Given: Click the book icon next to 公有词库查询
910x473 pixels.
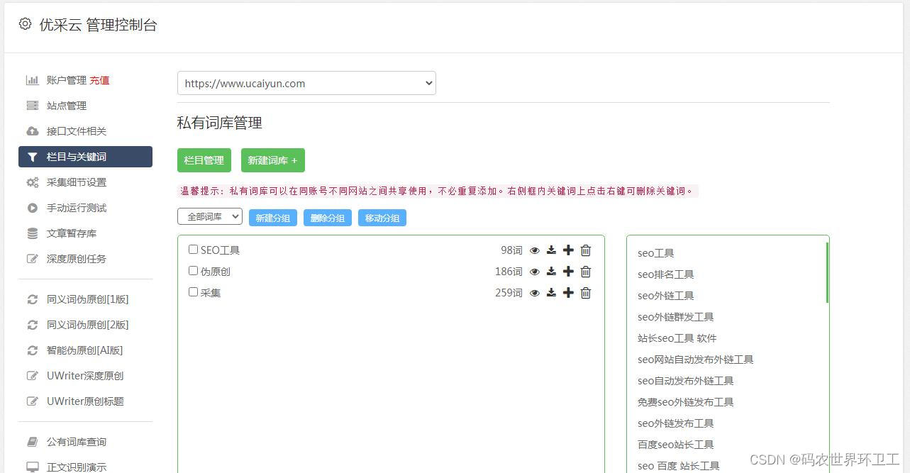Looking at the screenshot, I should pyautogui.click(x=33, y=442).
